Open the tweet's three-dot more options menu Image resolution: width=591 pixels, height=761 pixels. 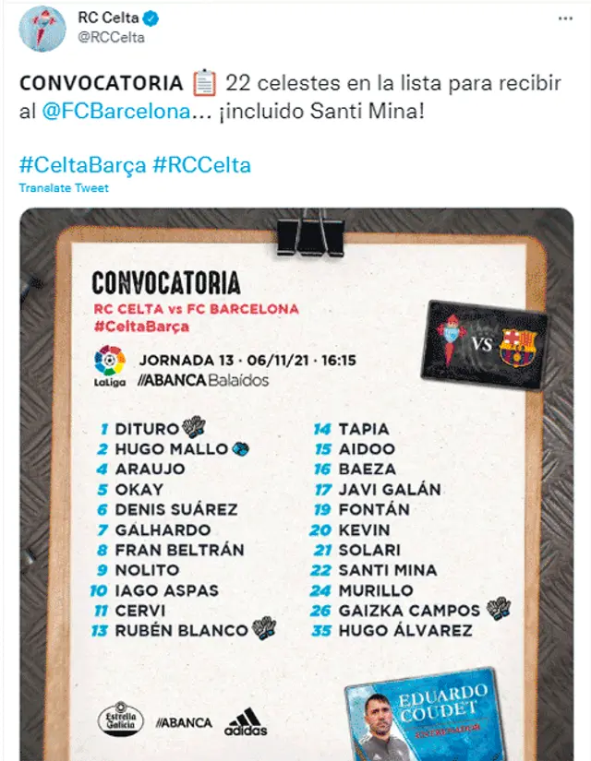[564, 18]
